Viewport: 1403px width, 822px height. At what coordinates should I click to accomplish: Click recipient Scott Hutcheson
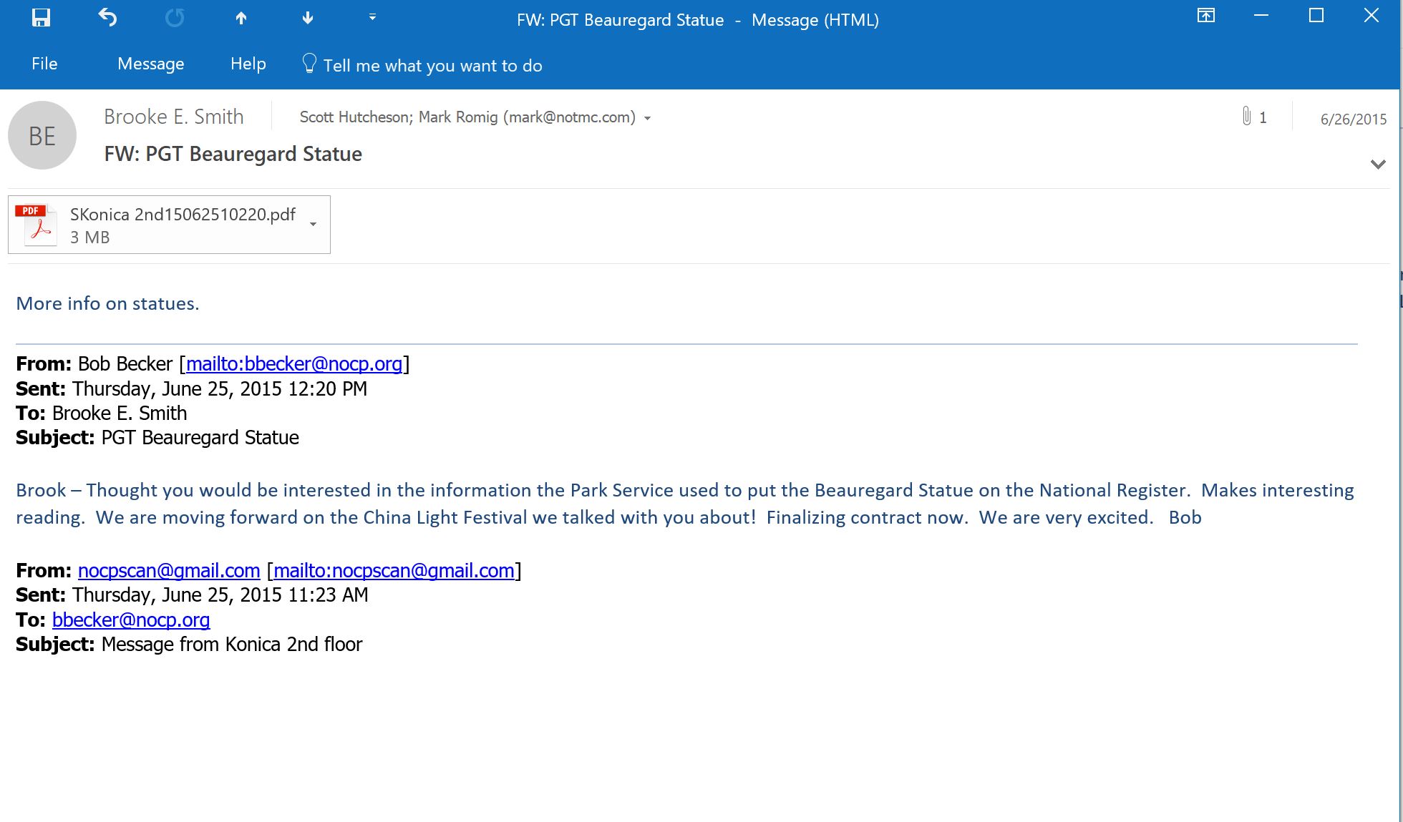tap(354, 117)
